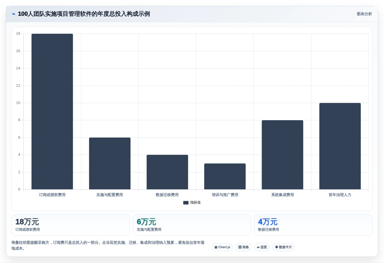Click the x-axis label 系统集成费用
384x263 pixels.
point(282,195)
